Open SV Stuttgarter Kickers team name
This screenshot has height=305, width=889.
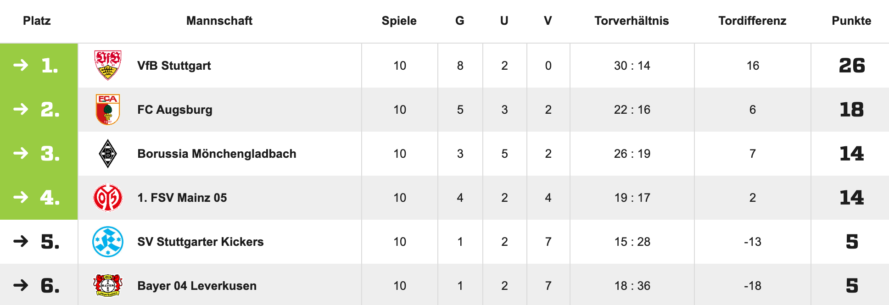point(201,242)
